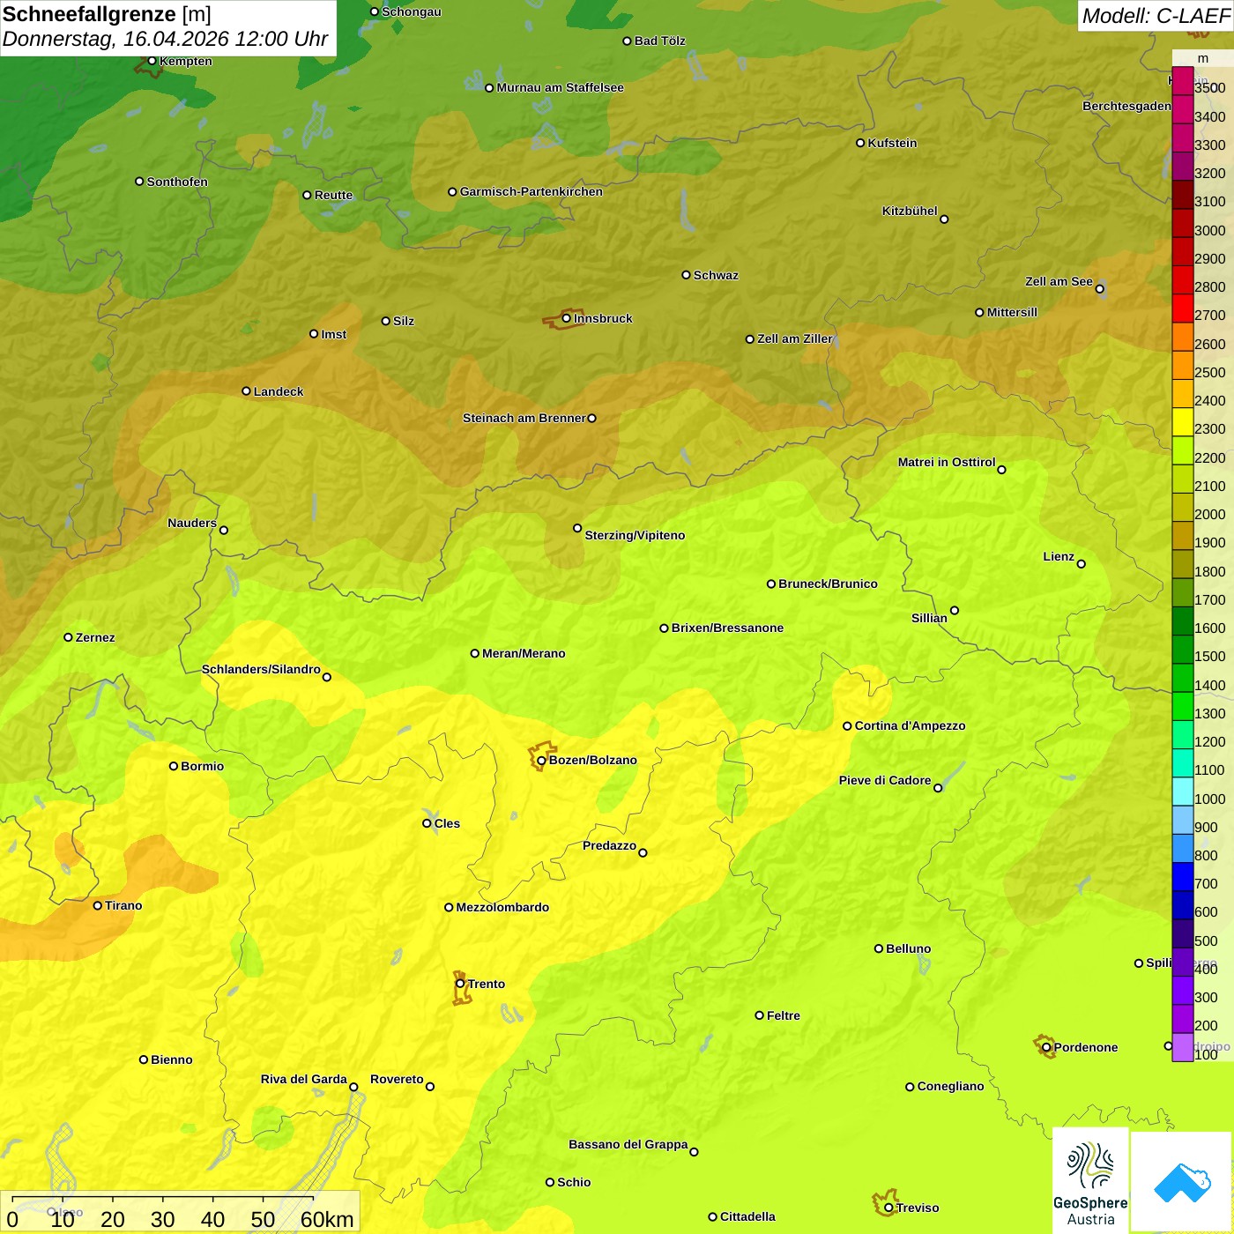Click the Bienno label
The image size is (1234, 1234).
171,1059
